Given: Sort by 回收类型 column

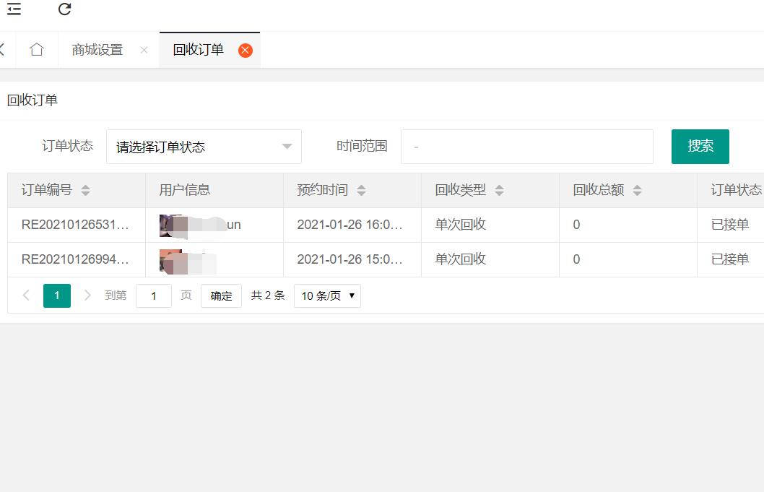Looking at the screenshot, I should pyautogui.click(x=499, y=190).
